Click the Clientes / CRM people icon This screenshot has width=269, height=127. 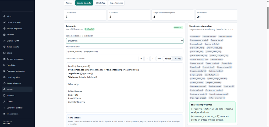[5, 41]
